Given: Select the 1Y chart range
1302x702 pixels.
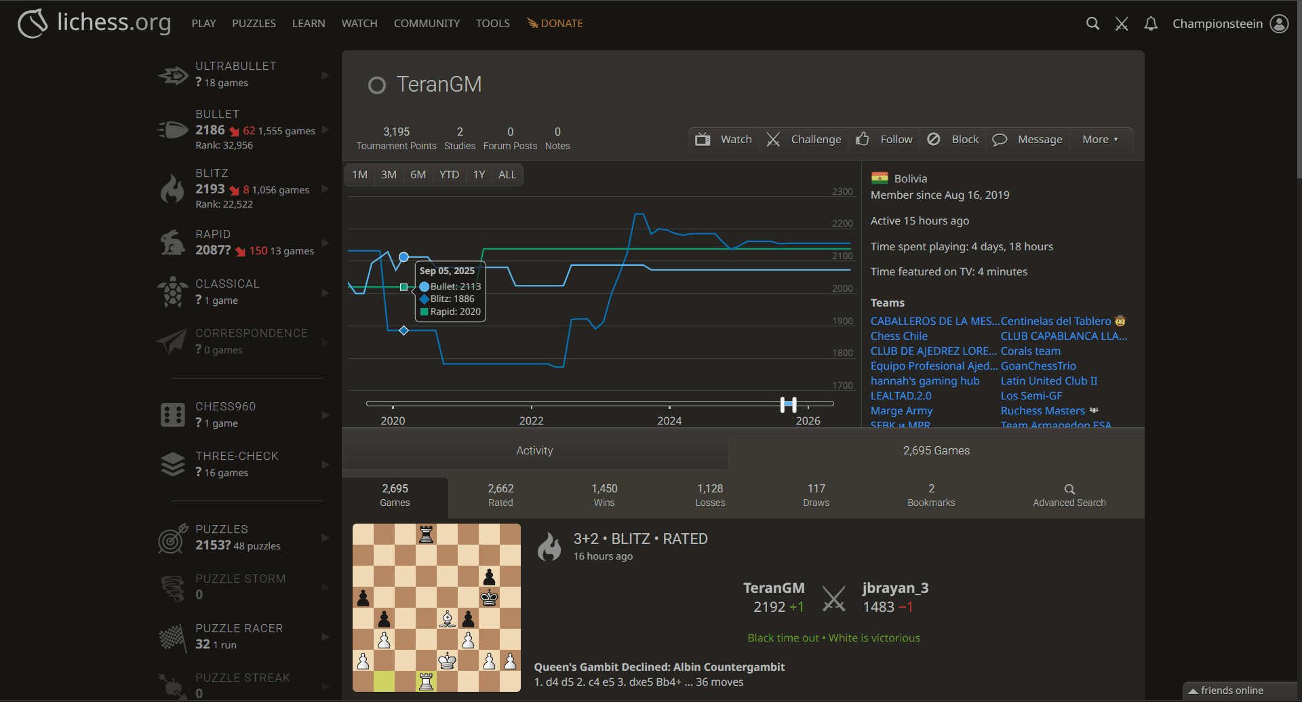Looking at the screenshot, I should [x=479, y=175].
